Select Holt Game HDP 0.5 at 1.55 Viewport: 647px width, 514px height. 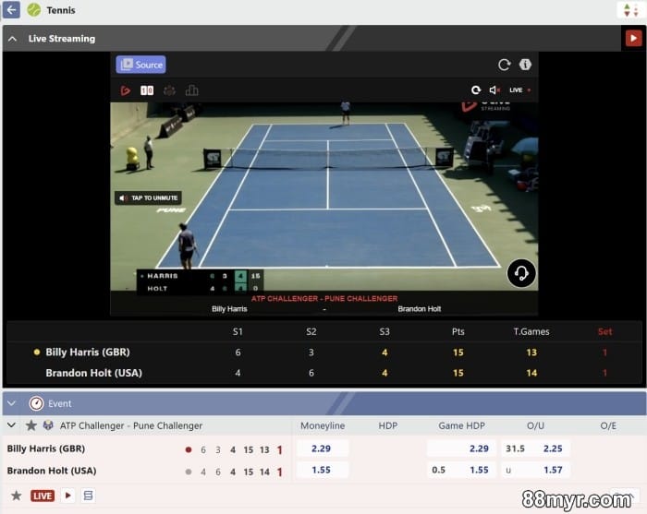[x=462, y=470]
